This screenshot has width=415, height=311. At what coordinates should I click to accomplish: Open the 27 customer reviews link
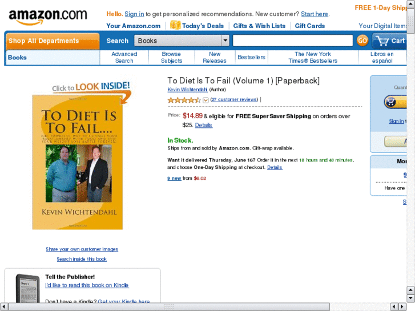pos(234,99)
